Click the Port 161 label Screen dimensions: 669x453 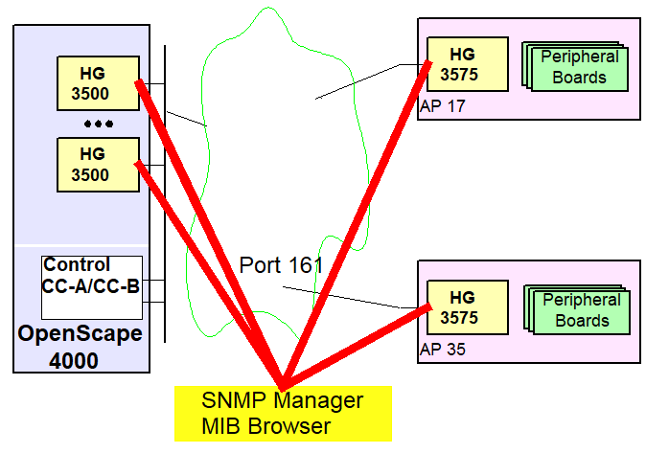pyautogui.click(x=281, y=265)
